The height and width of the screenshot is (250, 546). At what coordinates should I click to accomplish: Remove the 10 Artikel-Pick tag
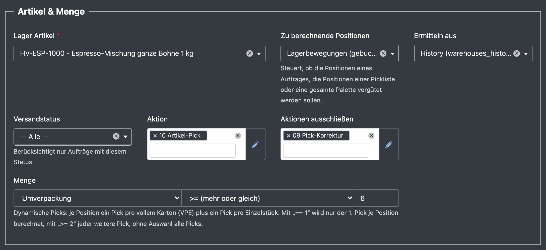(x=155, y=136)
